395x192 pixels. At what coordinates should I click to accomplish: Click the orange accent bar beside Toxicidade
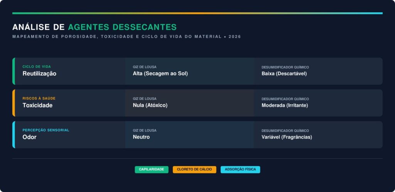14,103
